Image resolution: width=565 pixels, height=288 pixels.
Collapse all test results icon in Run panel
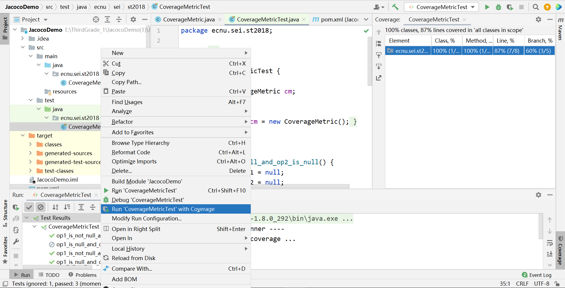coord(93,207)
